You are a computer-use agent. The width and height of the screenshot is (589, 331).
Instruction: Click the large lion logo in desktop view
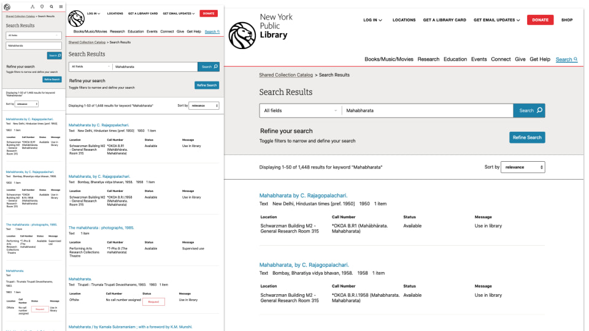tap(242, 36)
